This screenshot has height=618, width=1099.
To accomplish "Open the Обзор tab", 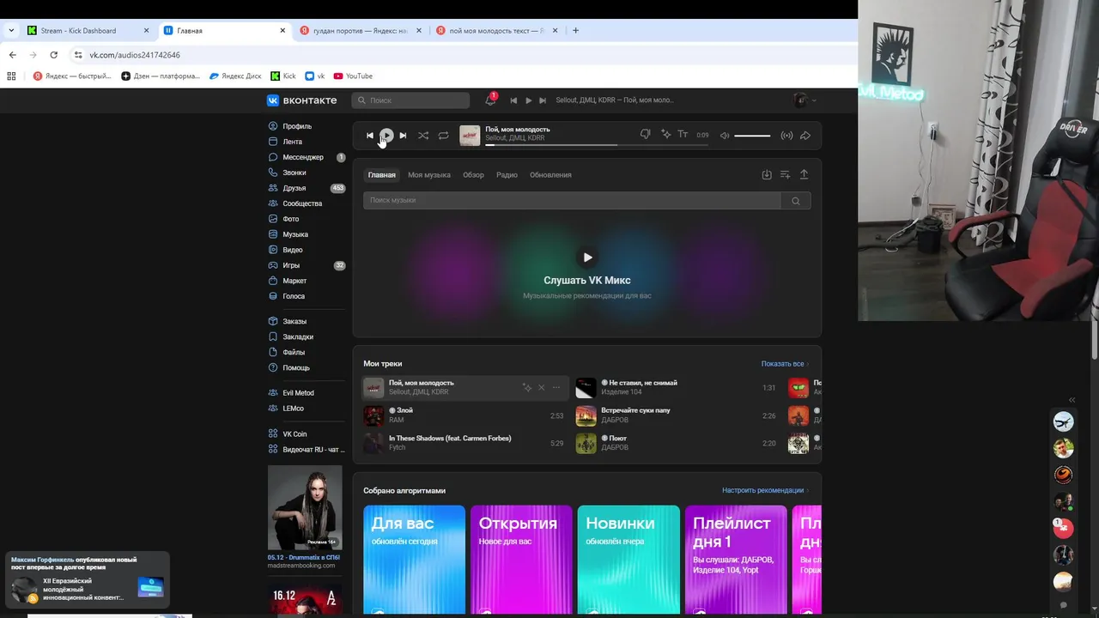I will 473,175.
